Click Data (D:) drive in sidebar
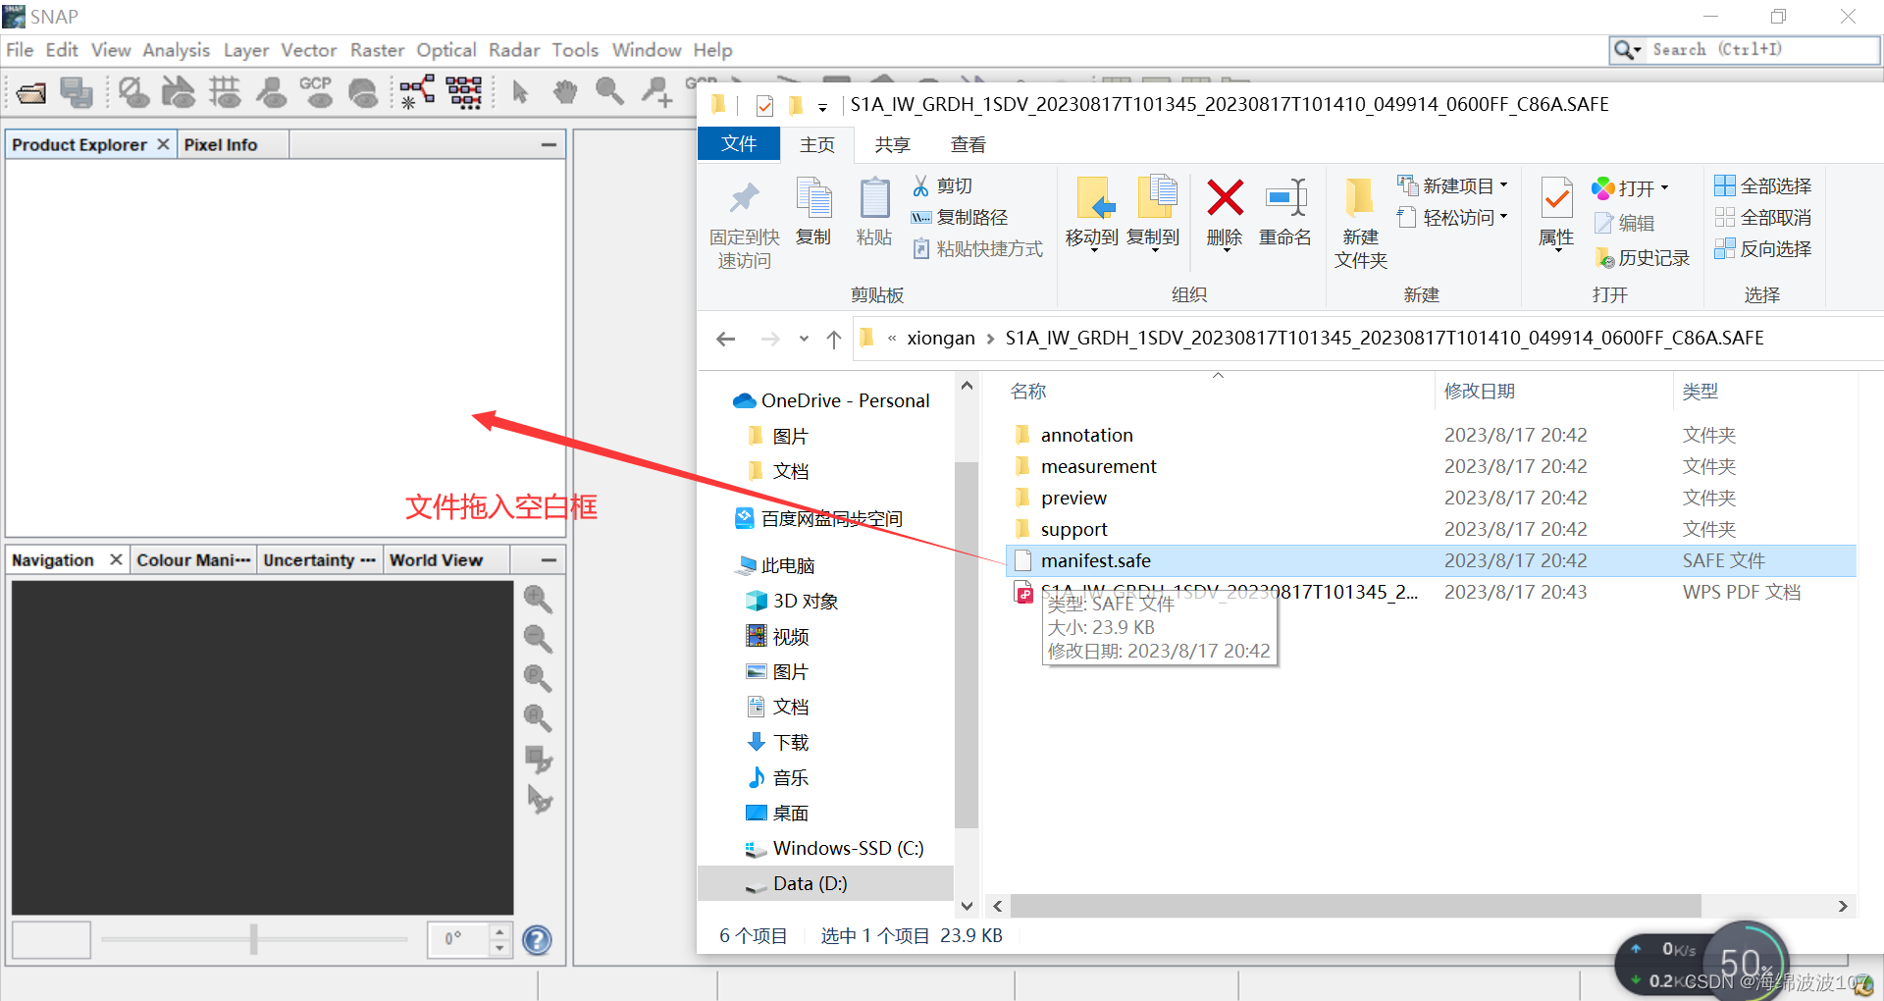The image size is (1884, 1001). click(825, 883)
